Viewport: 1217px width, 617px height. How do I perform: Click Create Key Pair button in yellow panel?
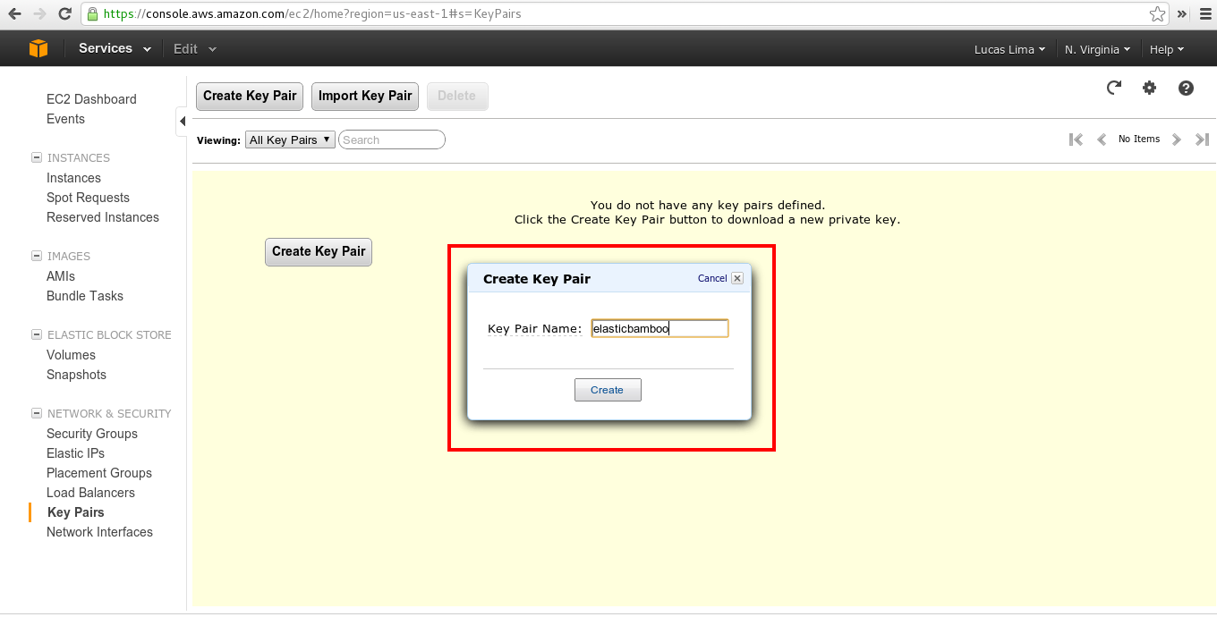click(319, 252)
